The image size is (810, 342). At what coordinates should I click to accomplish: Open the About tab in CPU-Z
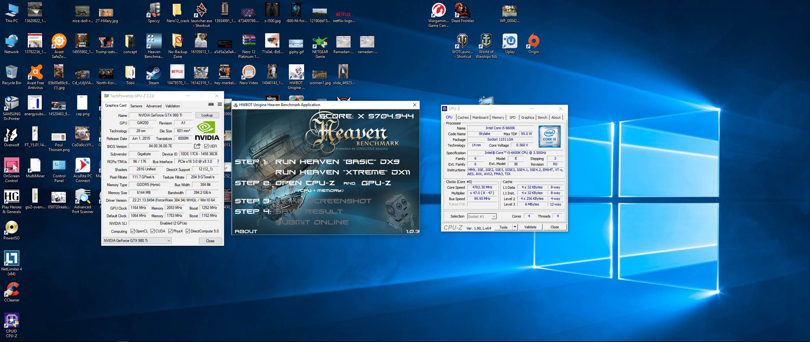click(556, 117)
